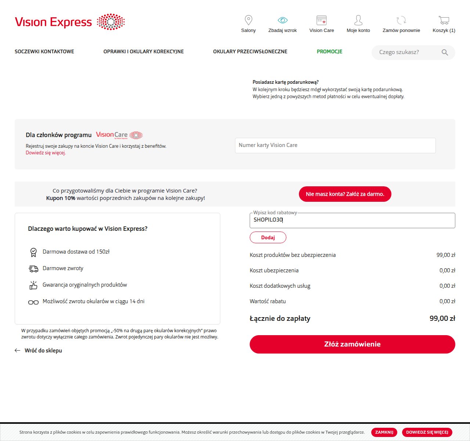
Task: Click the Łącznie do zapłaty total
Action: 280,319
